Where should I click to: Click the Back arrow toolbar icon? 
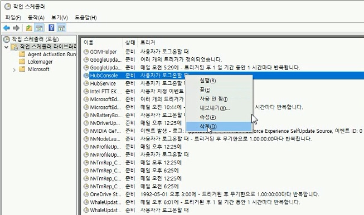7,28
